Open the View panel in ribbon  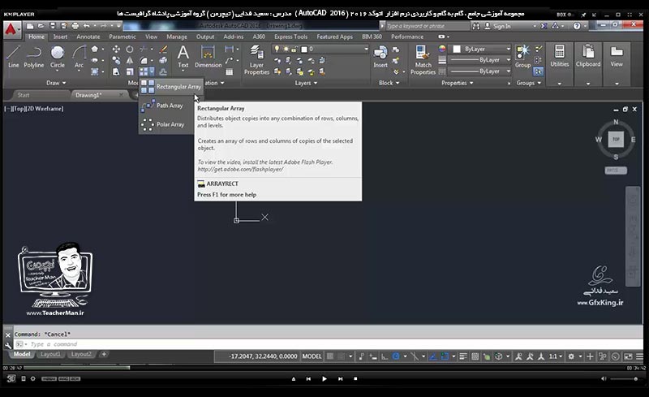pos(617,56)
